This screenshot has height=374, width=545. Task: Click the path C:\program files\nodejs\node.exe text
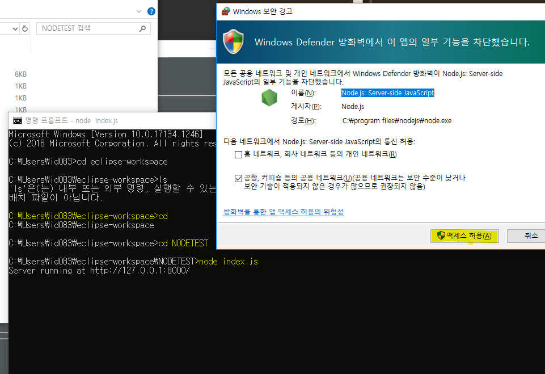coord(397,121)
